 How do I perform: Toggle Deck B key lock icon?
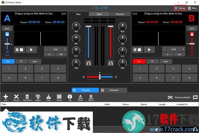tap(192, 34)
